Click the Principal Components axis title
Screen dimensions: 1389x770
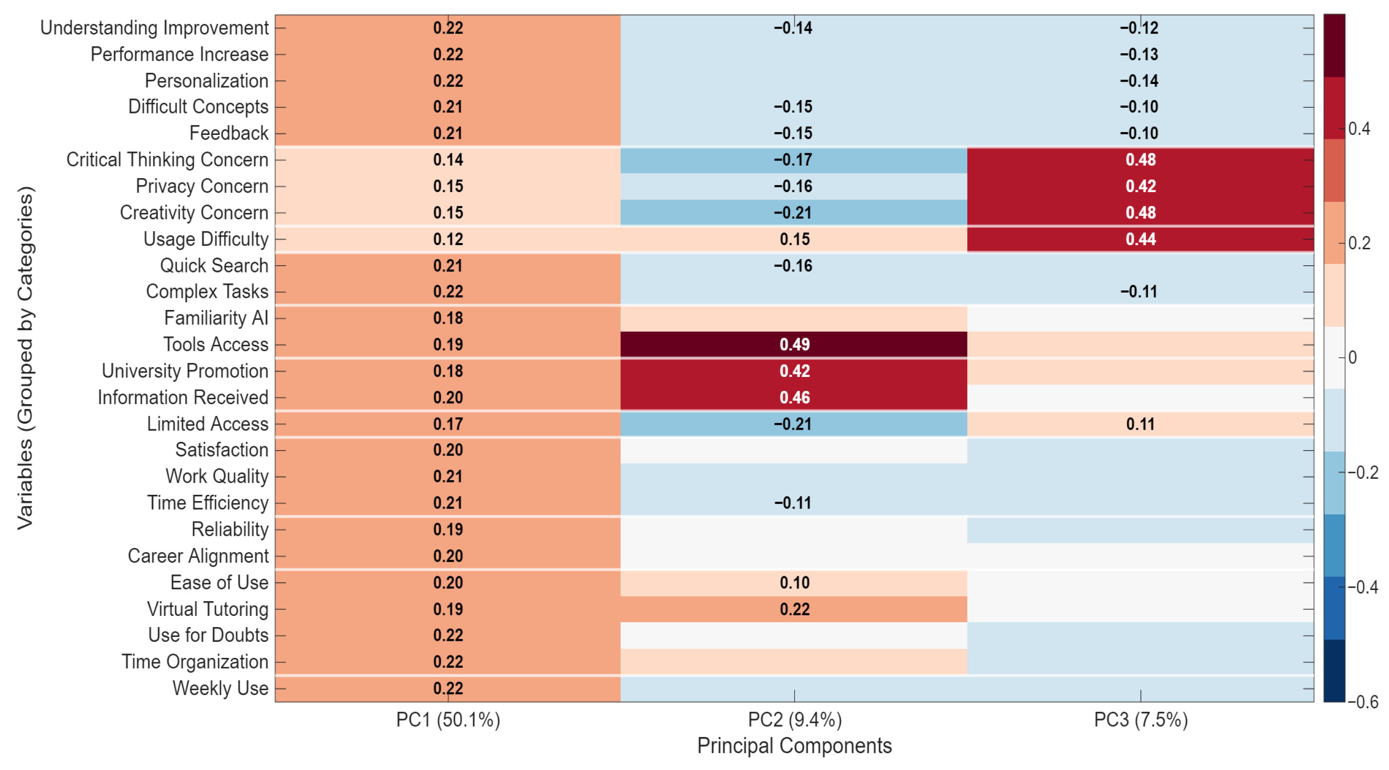(794, 746)
